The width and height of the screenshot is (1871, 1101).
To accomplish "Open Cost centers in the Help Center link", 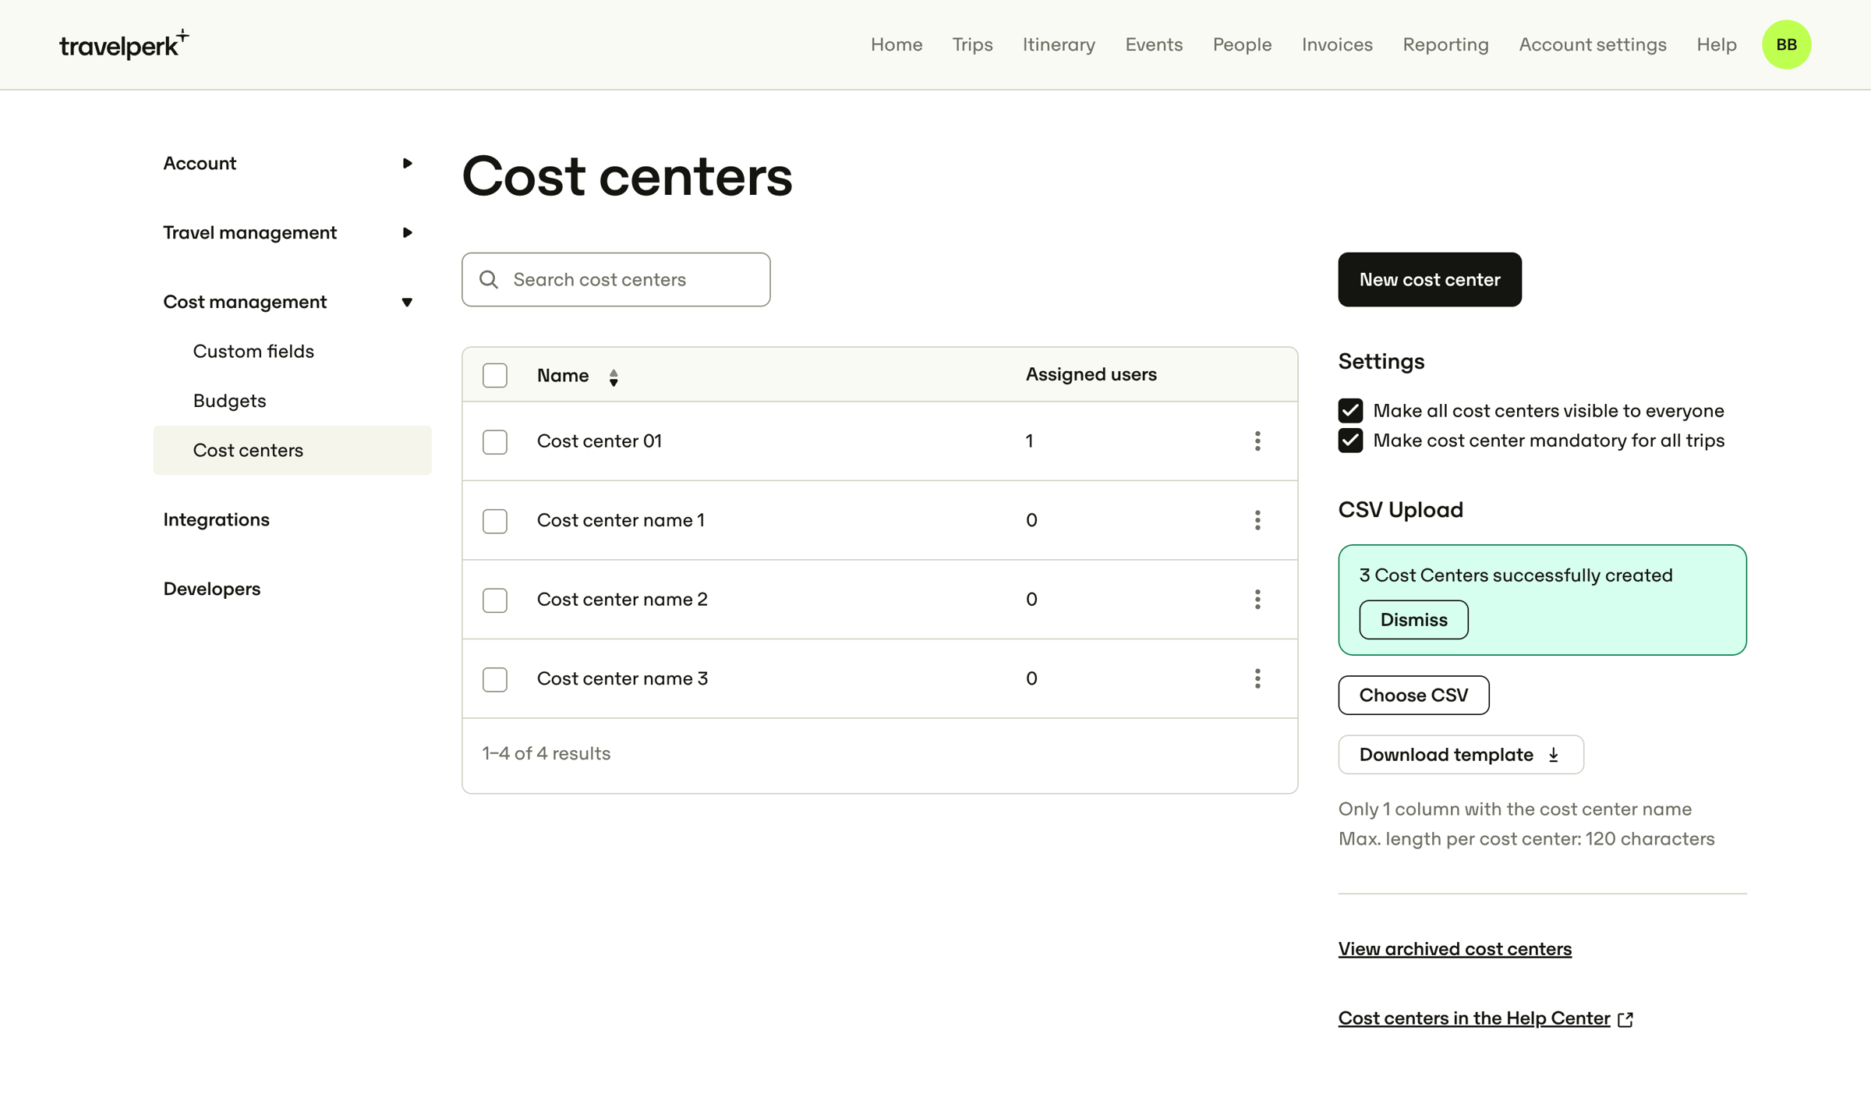I will click(1474, 1018).
